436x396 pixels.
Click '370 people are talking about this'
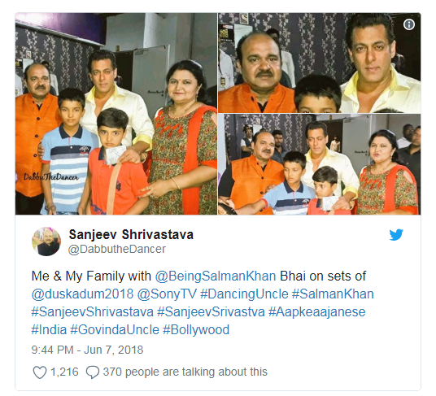coord(185,372)
